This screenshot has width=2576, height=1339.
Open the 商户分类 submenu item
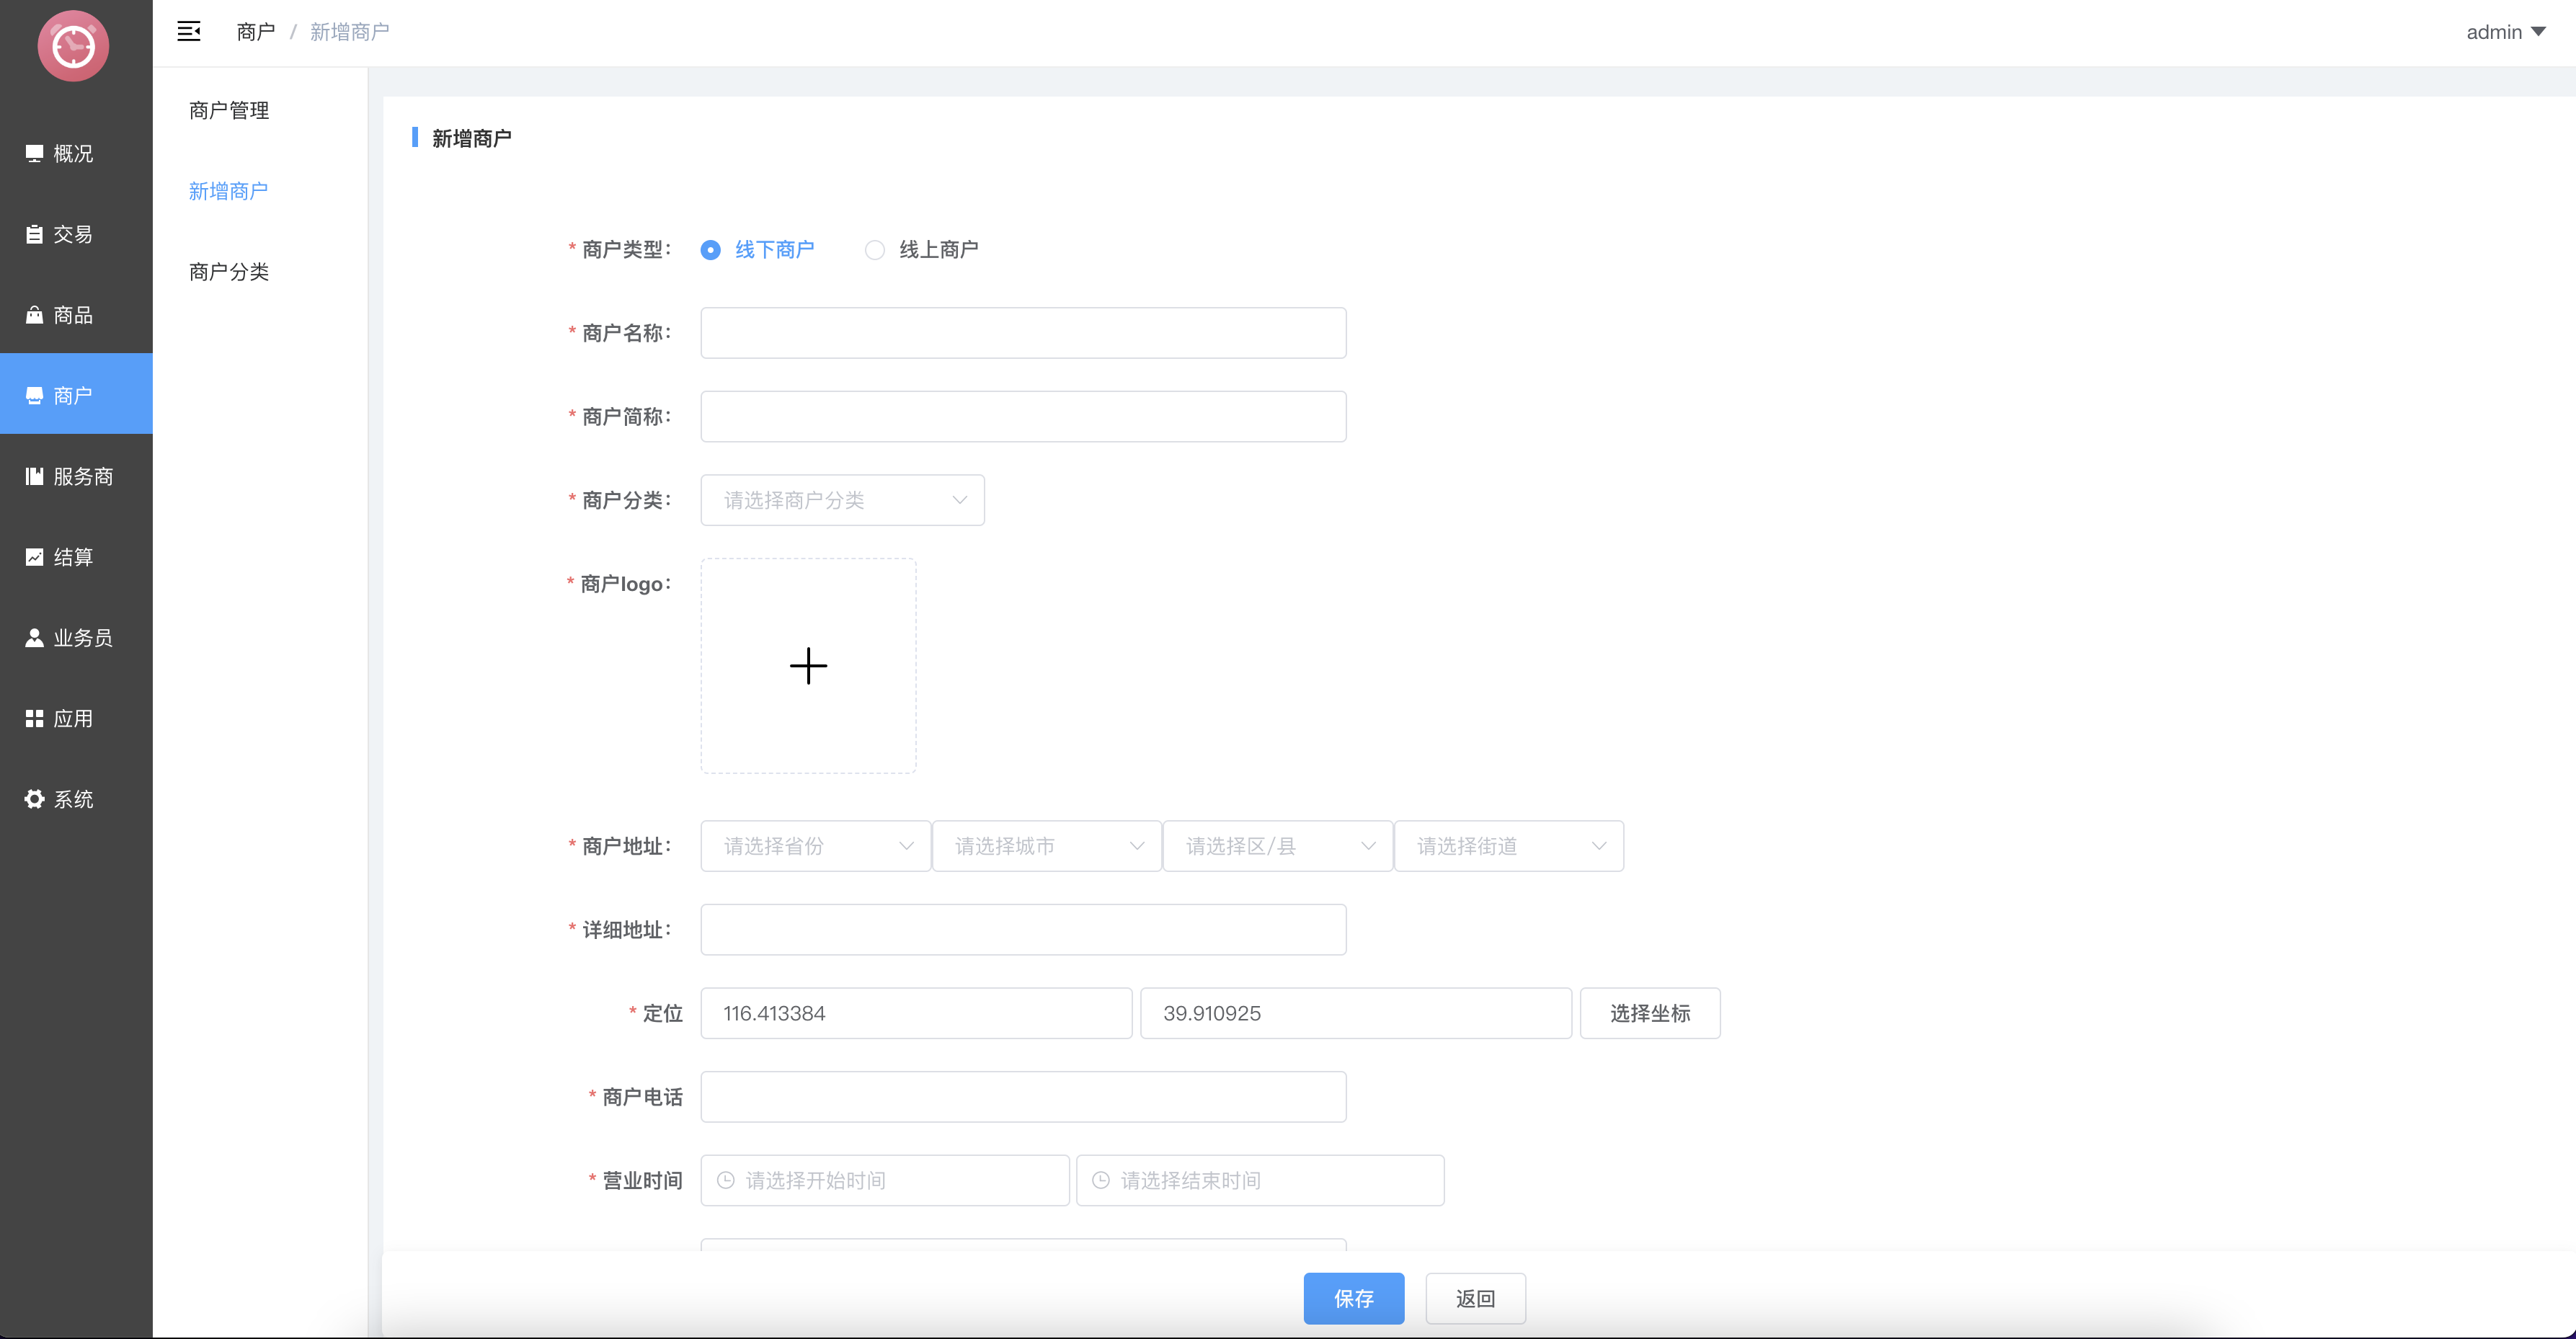229,272
